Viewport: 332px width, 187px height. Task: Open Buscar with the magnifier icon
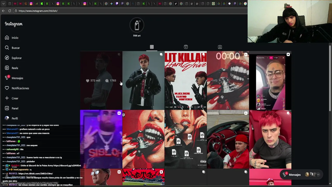pyautogui.click(x=7, y=48)
